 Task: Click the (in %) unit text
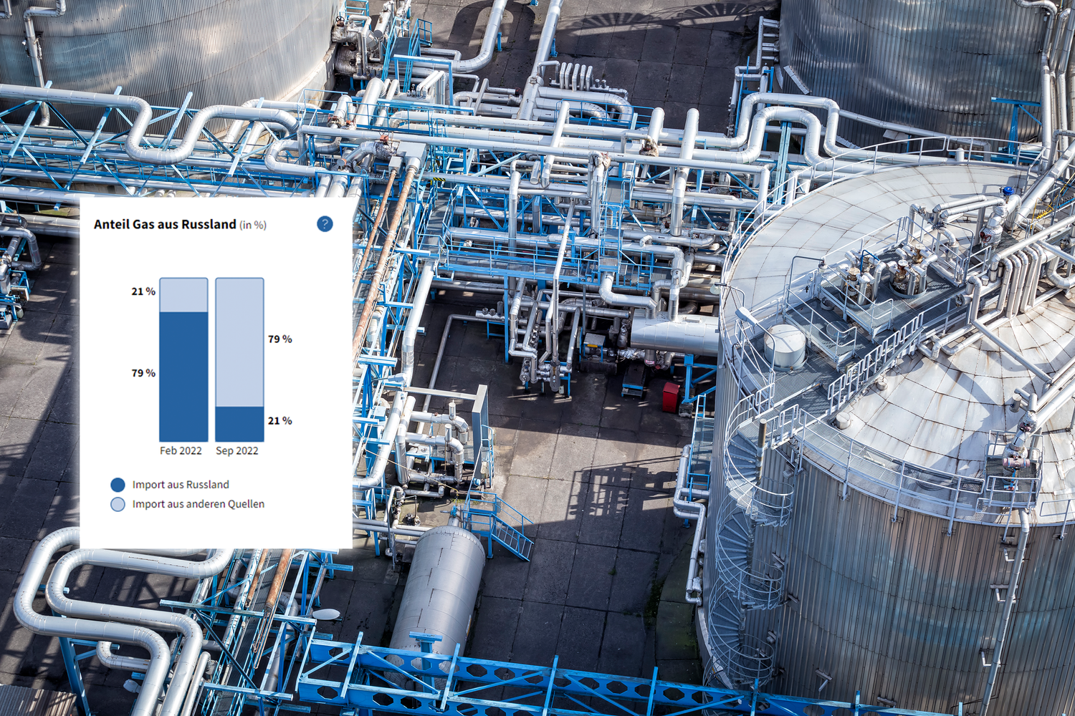253,225
